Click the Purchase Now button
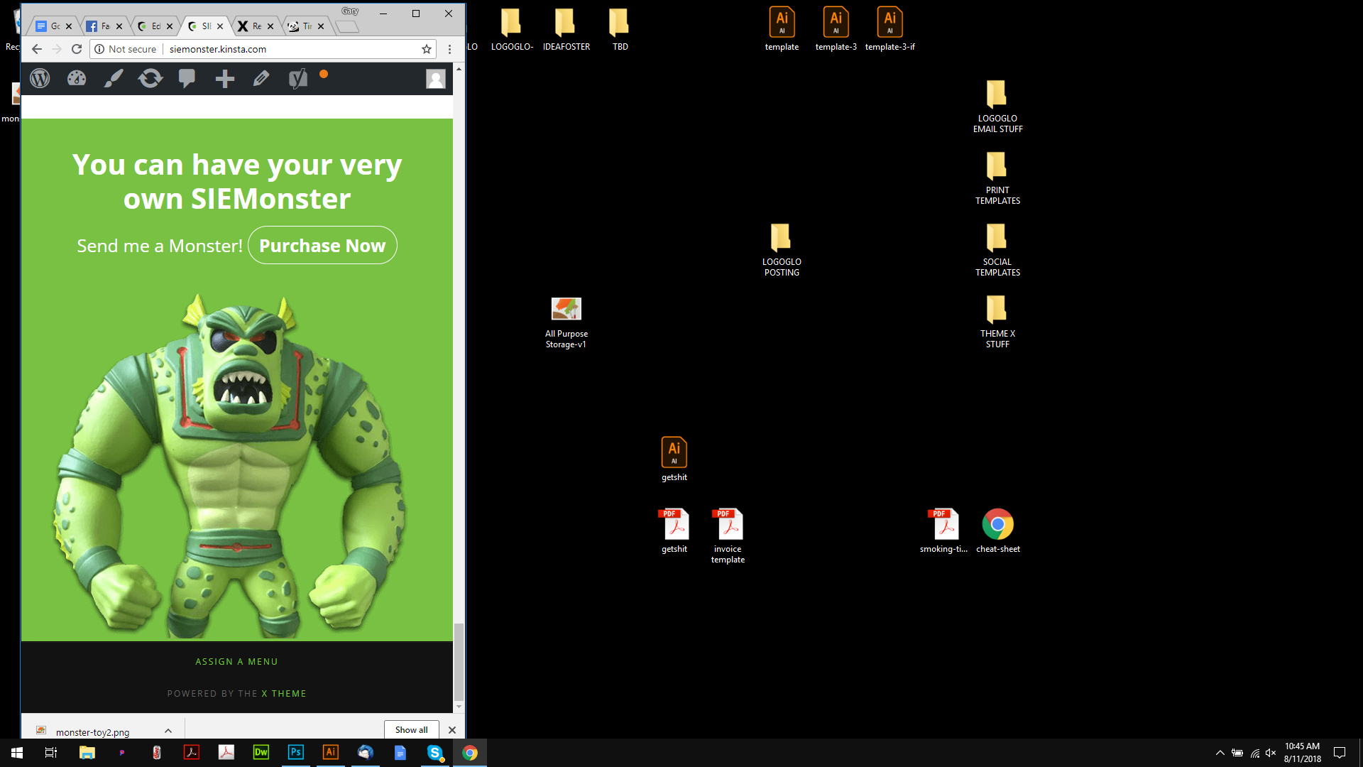The image size is (1363, 767). tap(322, 246)
